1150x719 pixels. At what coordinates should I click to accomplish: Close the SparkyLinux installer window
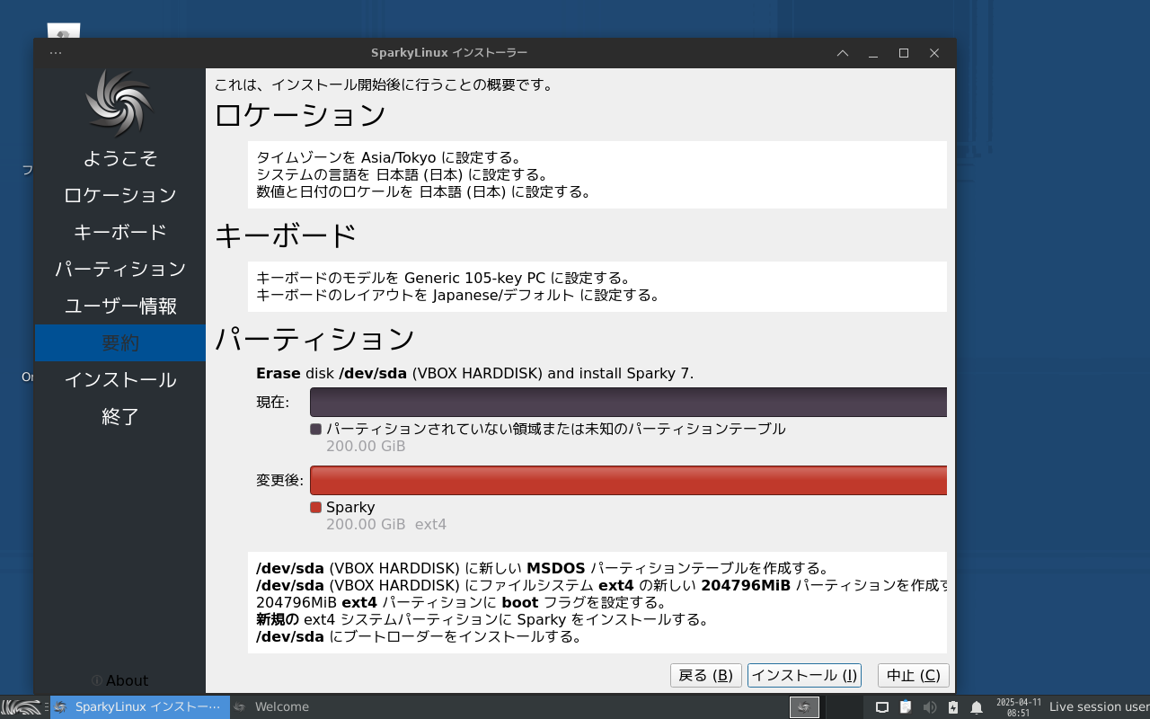(934, 53)
